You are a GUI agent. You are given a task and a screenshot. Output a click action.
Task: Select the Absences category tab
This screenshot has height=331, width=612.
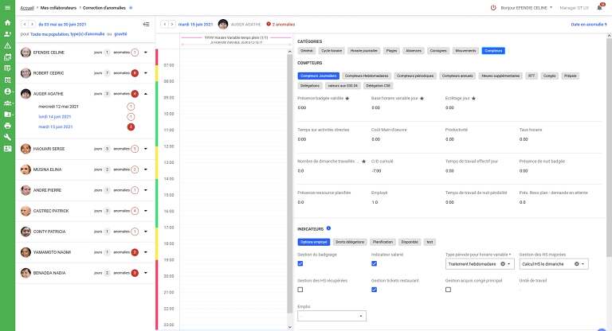point(414,51)
